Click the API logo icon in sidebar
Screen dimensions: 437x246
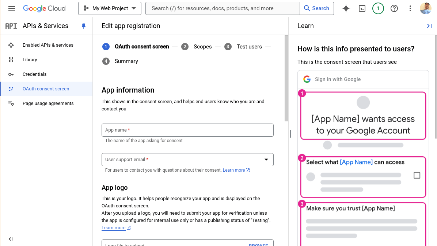[11, 26]
